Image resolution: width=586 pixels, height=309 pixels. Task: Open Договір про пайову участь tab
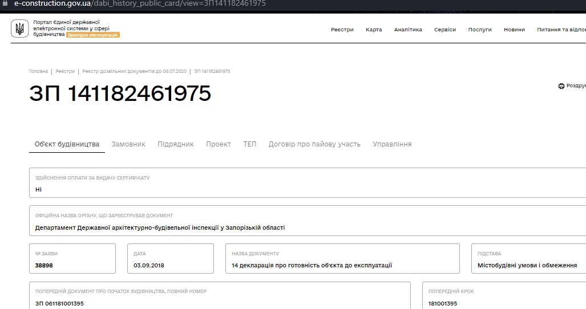coord(314,144)
